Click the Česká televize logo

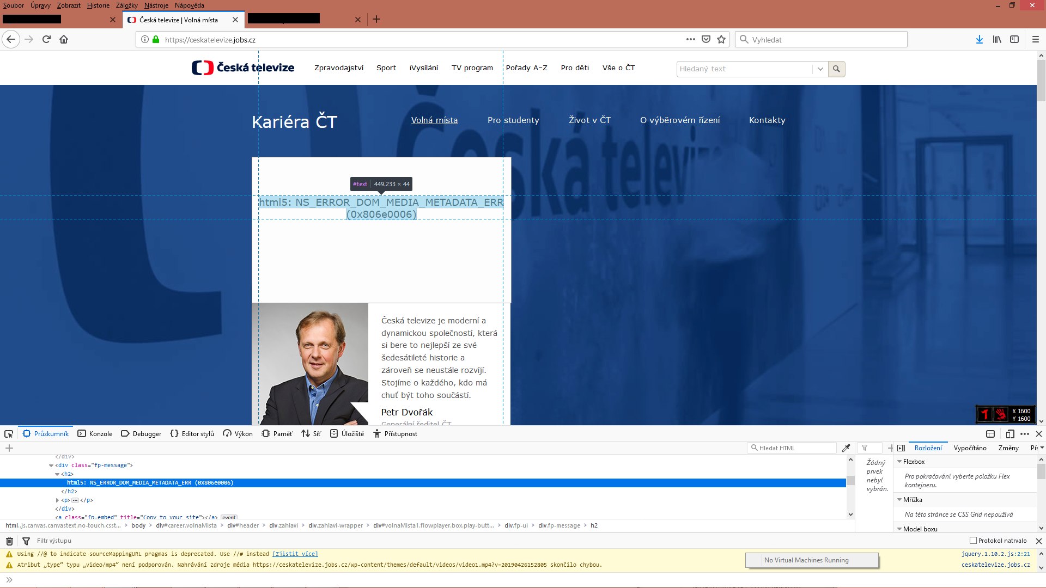coord(243,68)
